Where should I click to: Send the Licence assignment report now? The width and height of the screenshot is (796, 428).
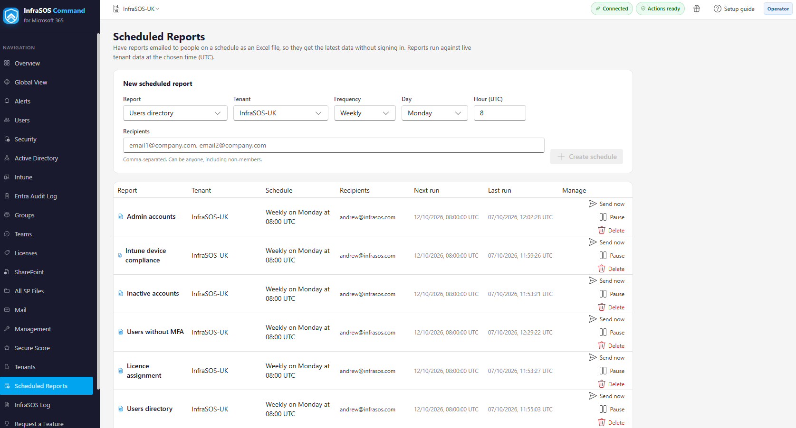click(x=607, y=357)
